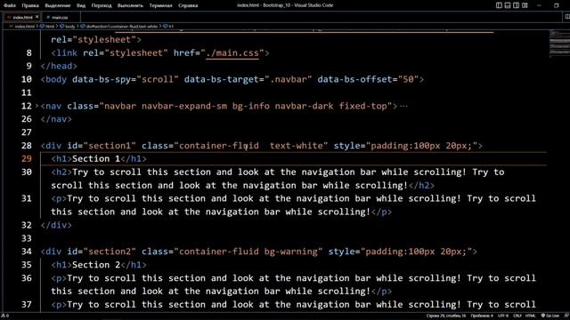This screenshot has width=570, height=320.
Task: Click the "section2" id value on line 34
Action: (x=110, y=252)
